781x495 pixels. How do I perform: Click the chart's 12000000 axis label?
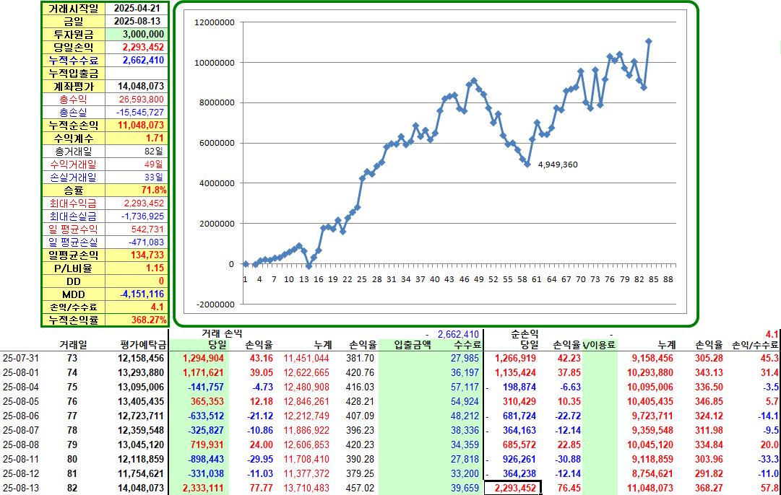215,22
